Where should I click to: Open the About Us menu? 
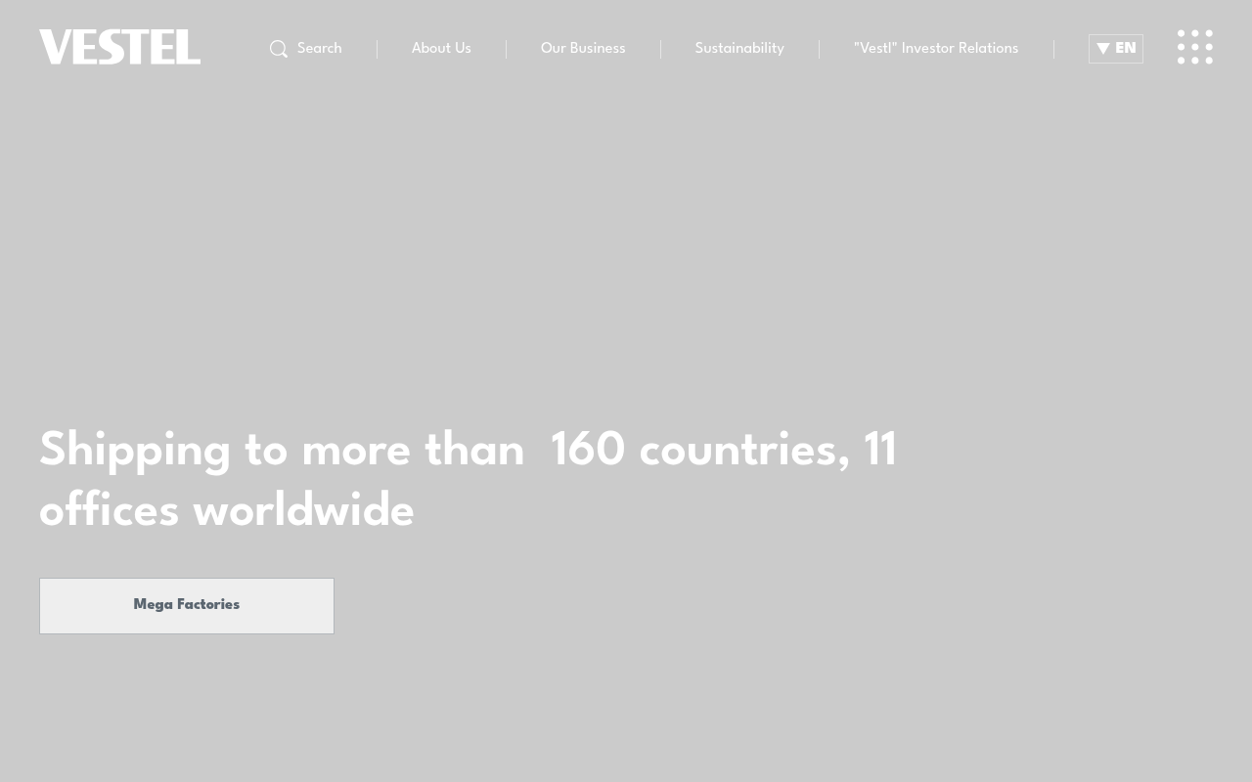(x=441, y=49)
